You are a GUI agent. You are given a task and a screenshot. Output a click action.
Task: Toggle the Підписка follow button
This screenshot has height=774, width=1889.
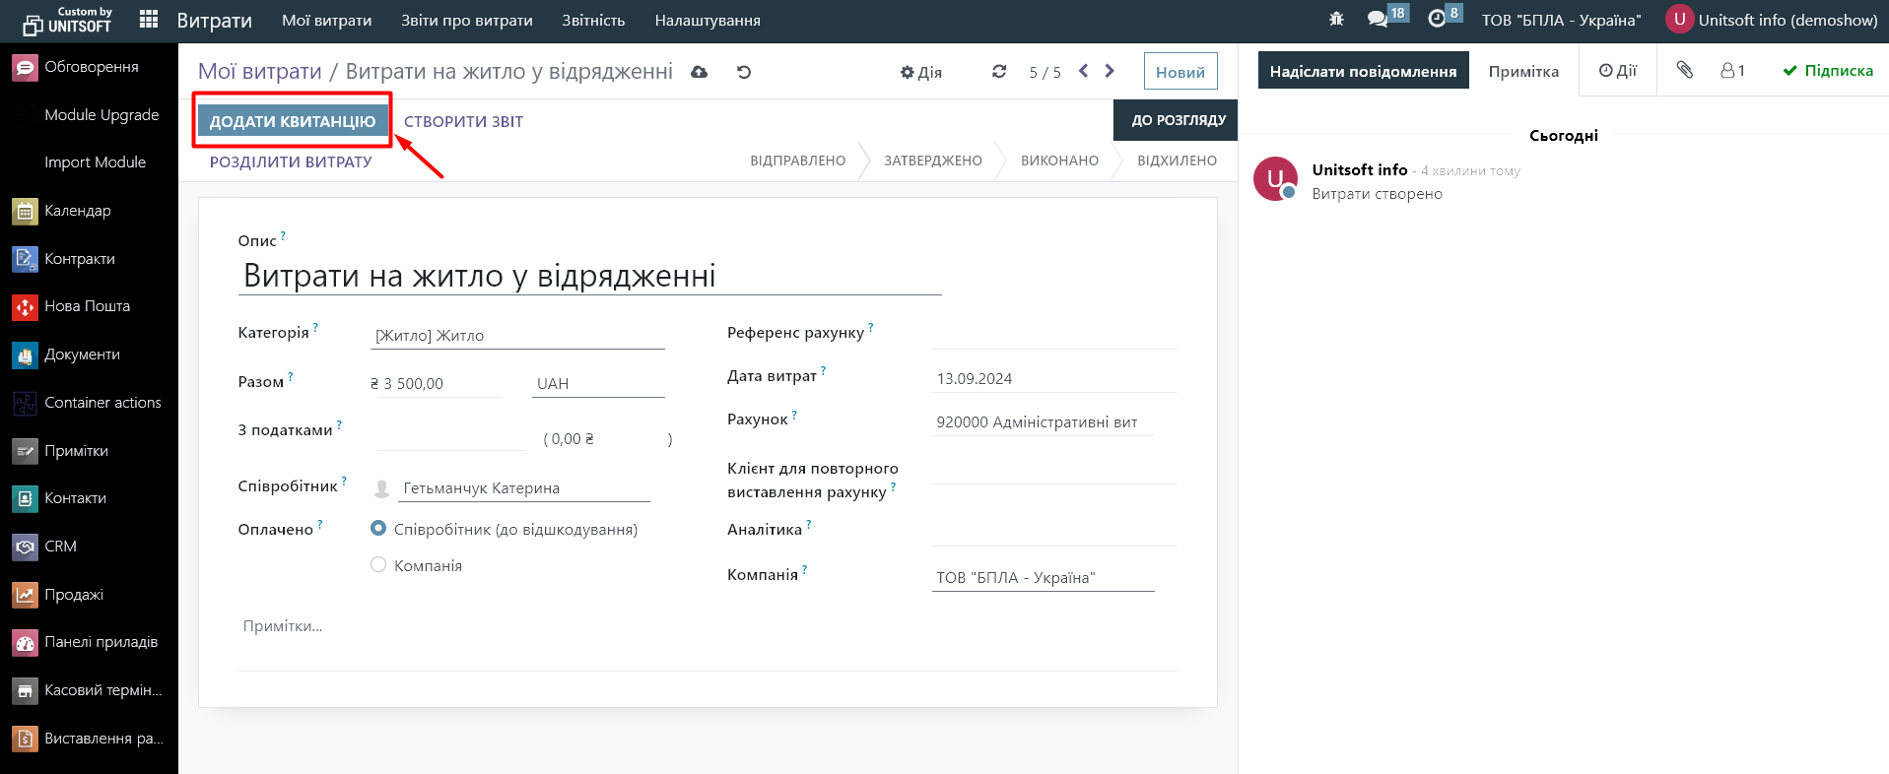coord(1828,71)
